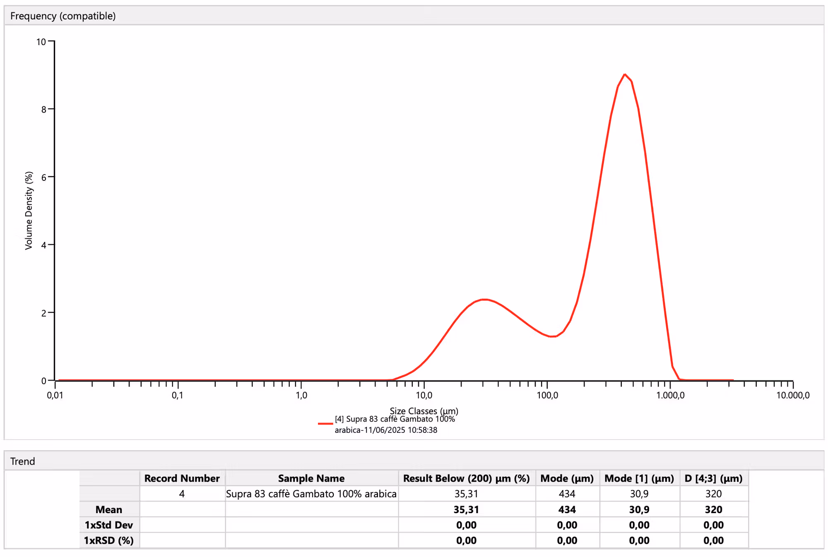The width and height of the screenshot is (828, 557).
Task: Click the Size Classes (µm) axis title
Action: pyautogui.click(x=424, y=411)
